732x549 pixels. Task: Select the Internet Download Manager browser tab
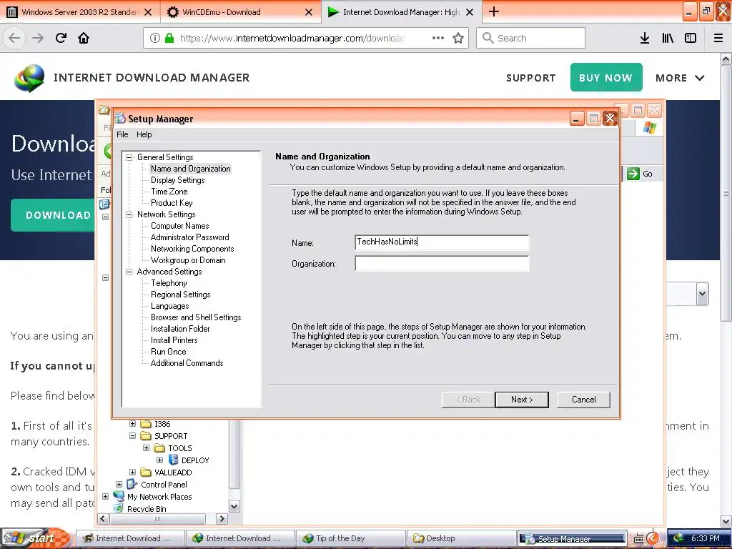point(401,12)
